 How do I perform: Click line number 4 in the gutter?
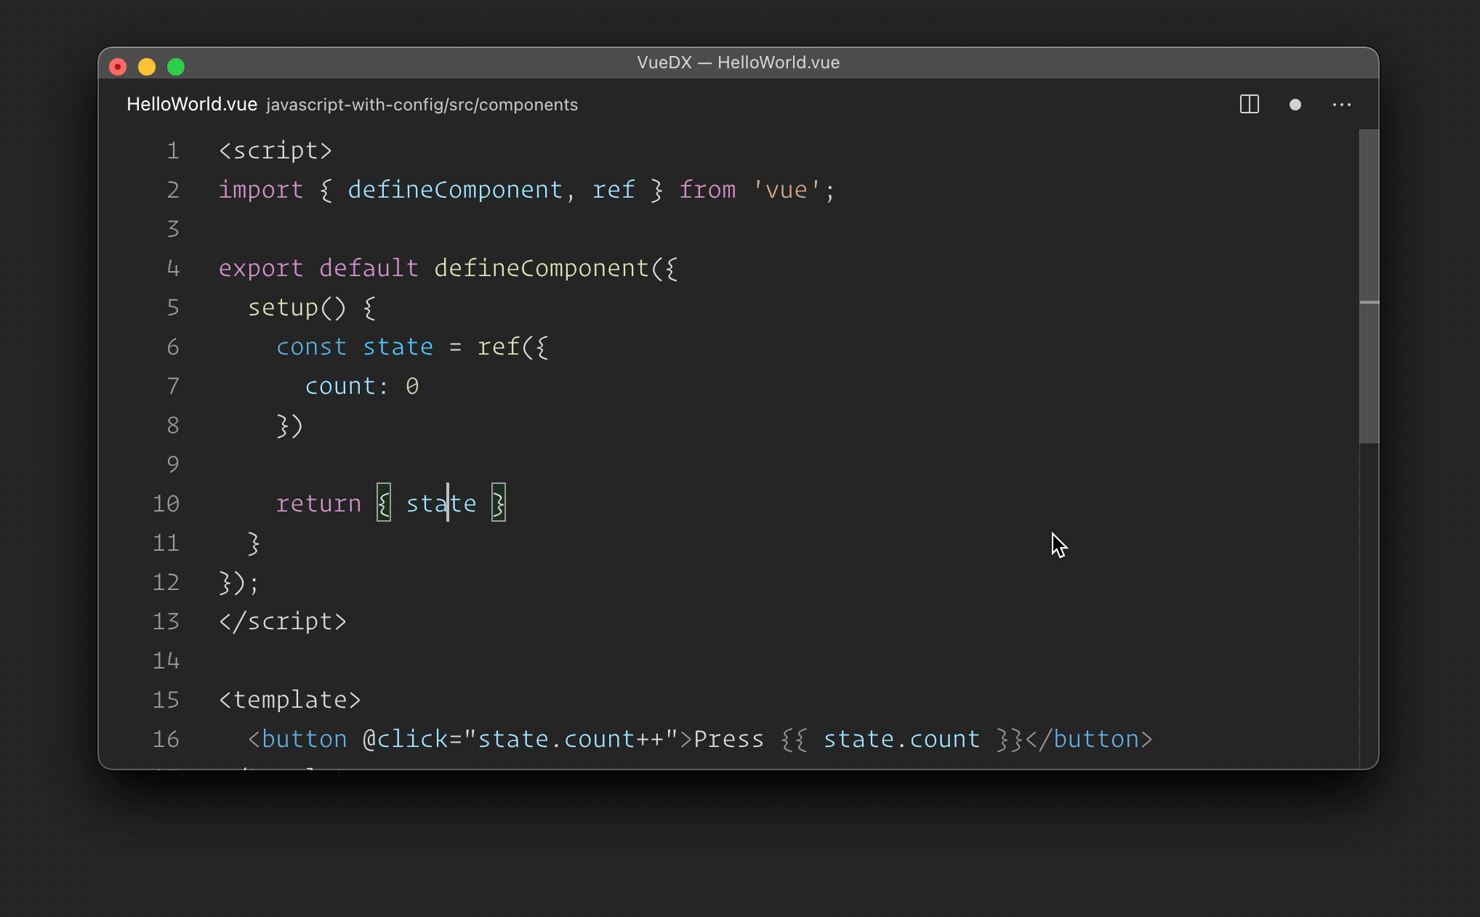pos(173,268)
